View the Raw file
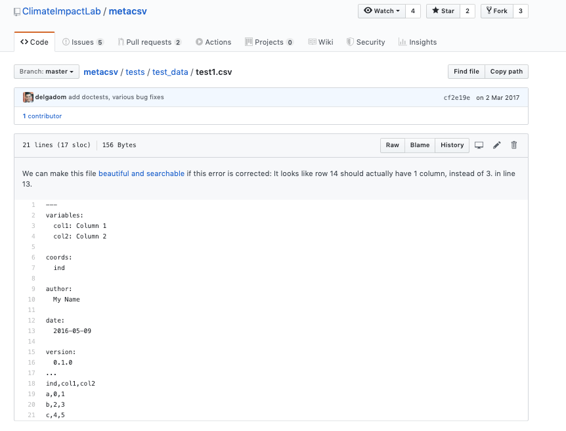566x431 pixels. point(393,145)
